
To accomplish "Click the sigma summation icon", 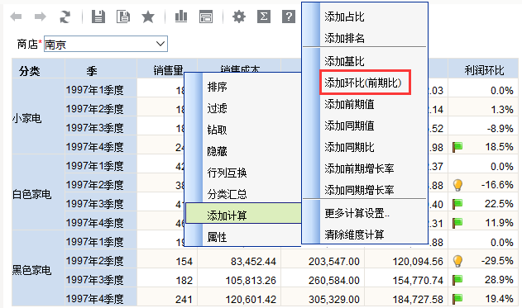I will tap(264, 17).
